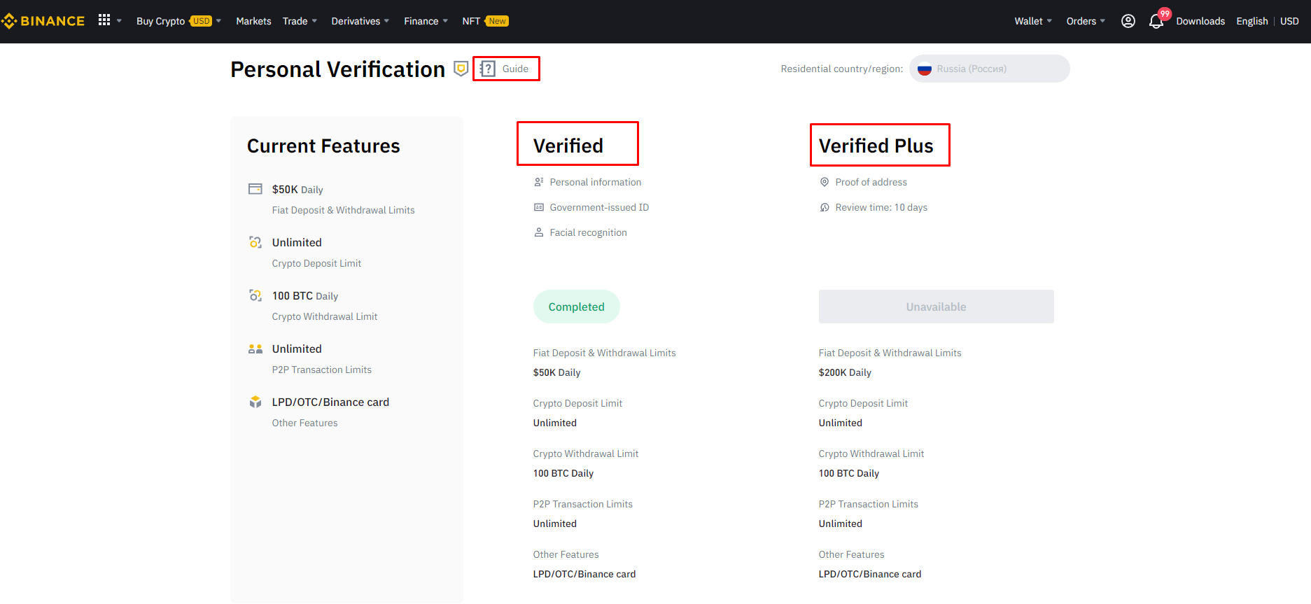Expand the Derivatives dropdown

click(x=386, y=21)
